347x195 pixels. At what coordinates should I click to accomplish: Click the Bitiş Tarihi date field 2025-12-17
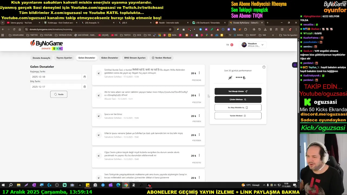[x=56, y=87]
